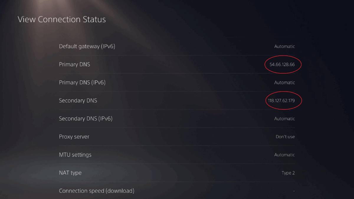The image size is (354, 199).
Task: Click the 54.66.128.66 Primary DNS address
Action: 282,64
